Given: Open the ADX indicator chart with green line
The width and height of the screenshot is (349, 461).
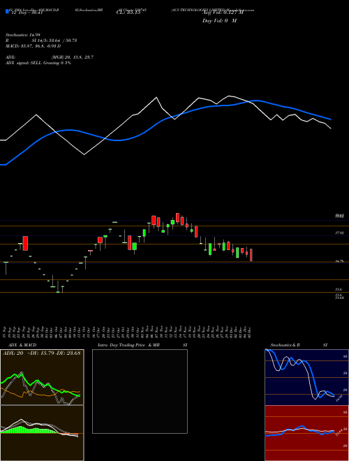Looking at the screenshot, I should [42, 377].
